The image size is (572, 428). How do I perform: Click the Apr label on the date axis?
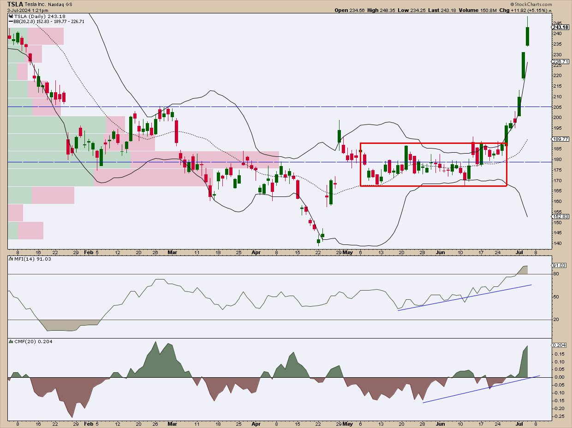[x=256, y=253]
